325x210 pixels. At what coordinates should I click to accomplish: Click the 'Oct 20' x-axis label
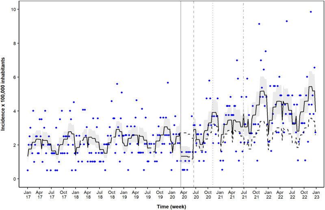click(x=208, y=195)
